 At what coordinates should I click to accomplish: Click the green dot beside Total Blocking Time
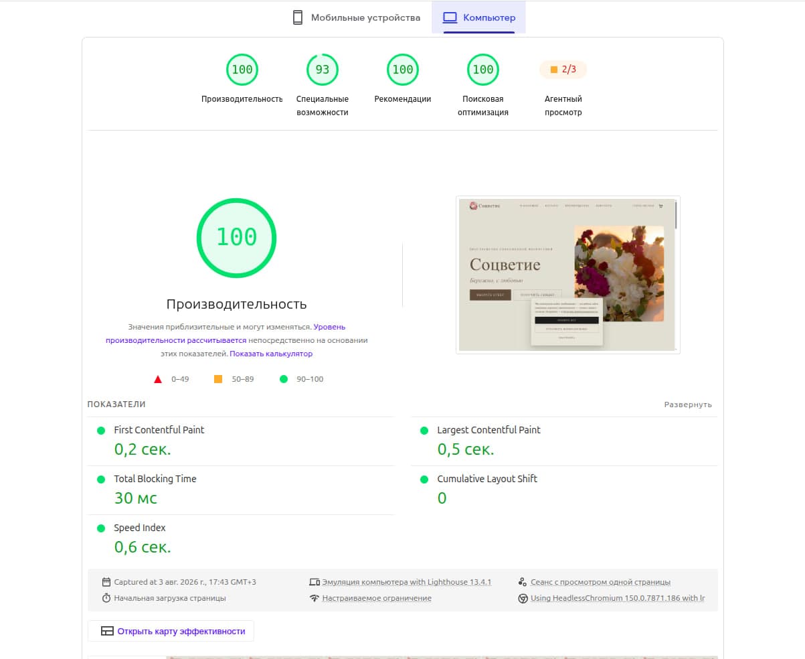[x=101, y=480]
